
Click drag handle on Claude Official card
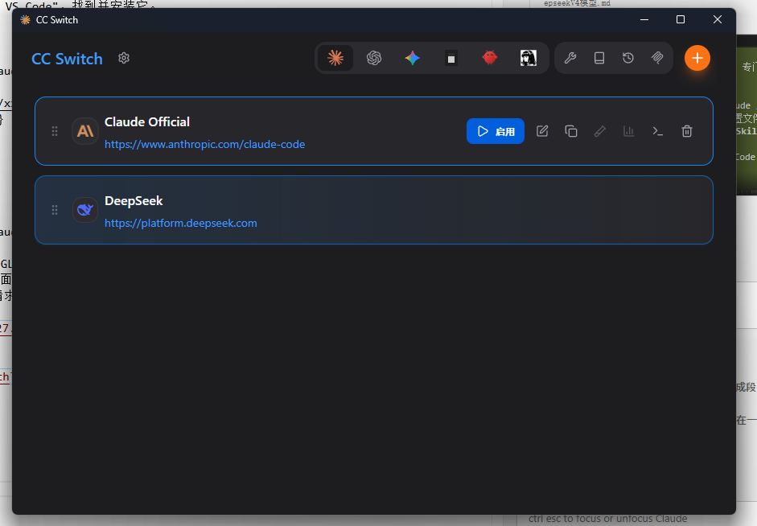click(55, 131)
